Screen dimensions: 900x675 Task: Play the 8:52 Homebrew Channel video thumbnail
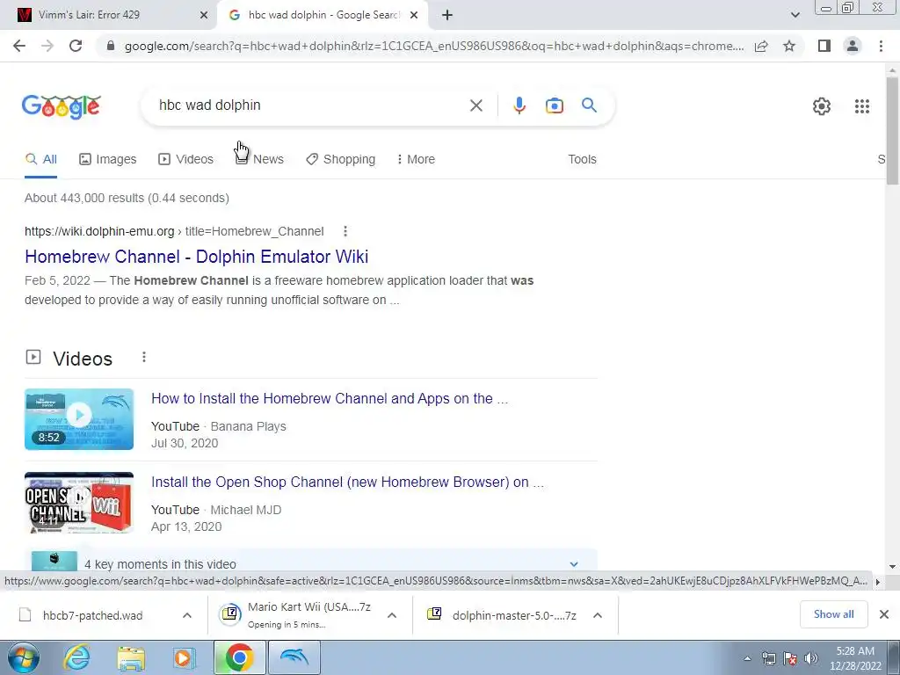pyautogui.click(x=79, y=419)
